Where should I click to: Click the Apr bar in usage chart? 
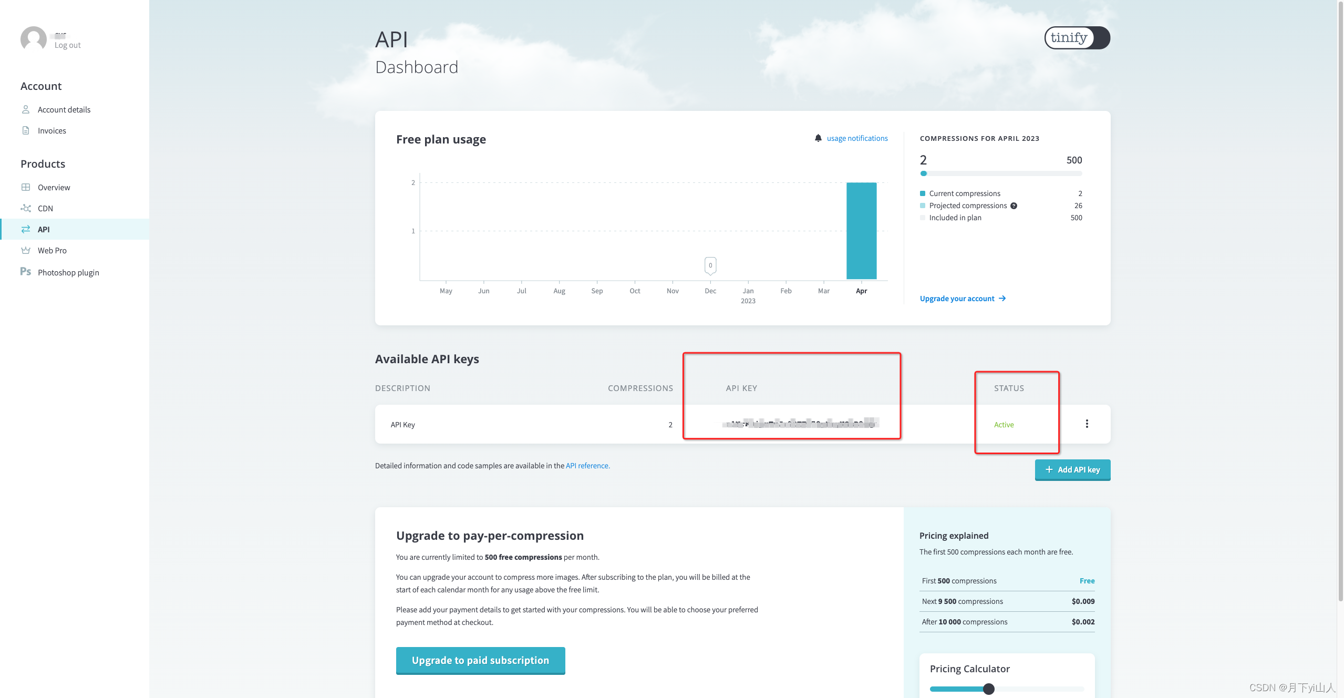coord(861,230)
